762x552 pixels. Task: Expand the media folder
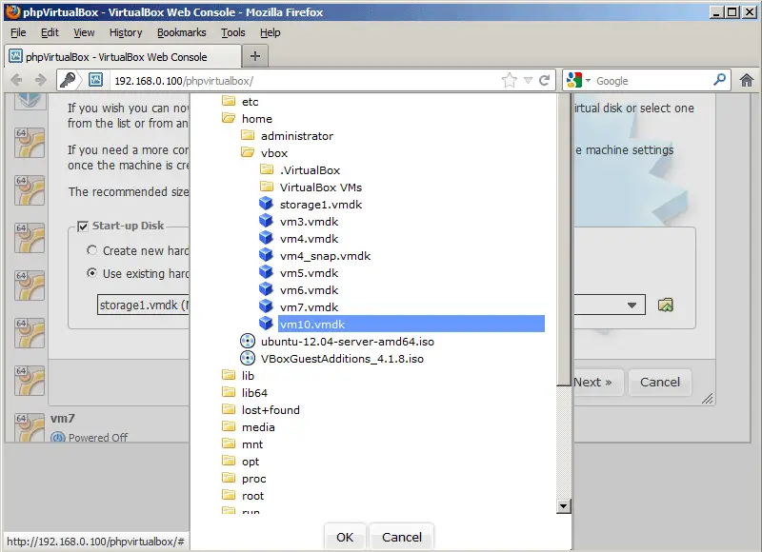pos(229,426)
